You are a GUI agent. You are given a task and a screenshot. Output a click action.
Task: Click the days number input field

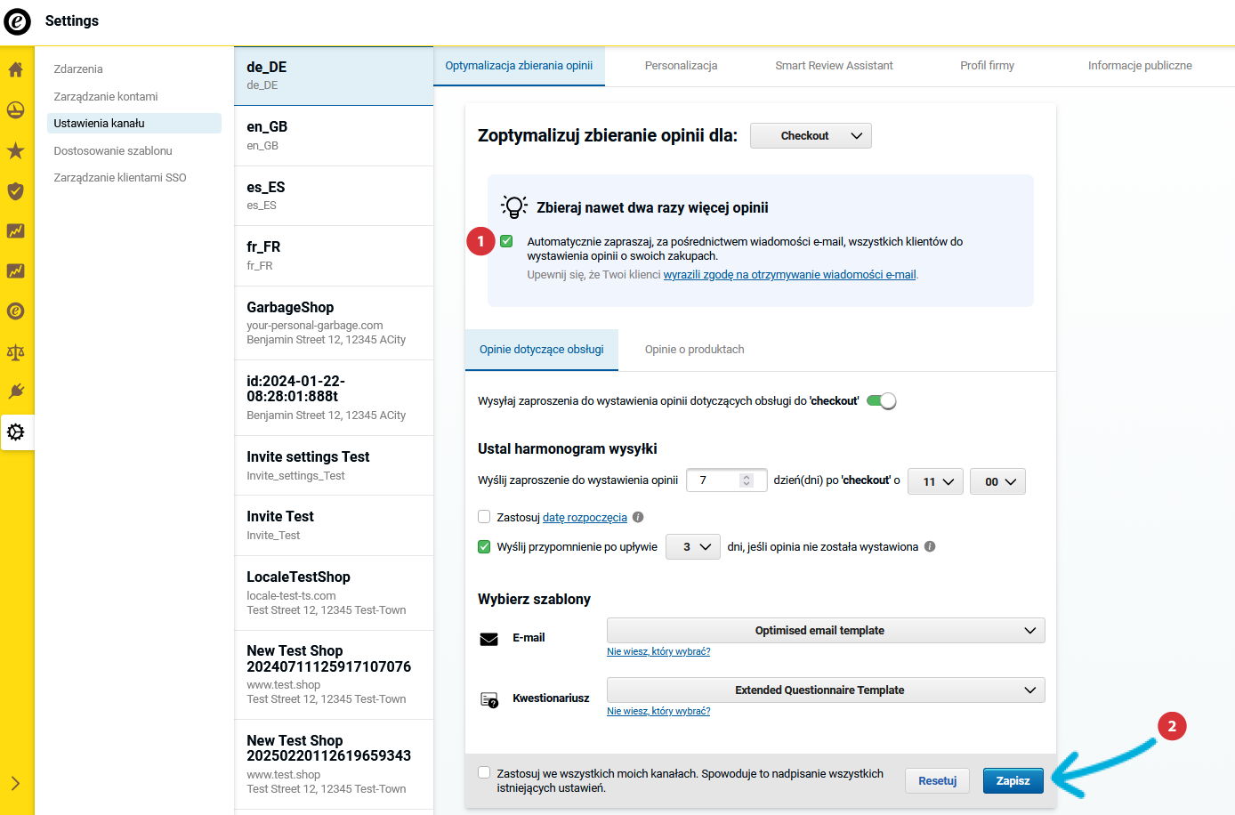coord(717,480)
